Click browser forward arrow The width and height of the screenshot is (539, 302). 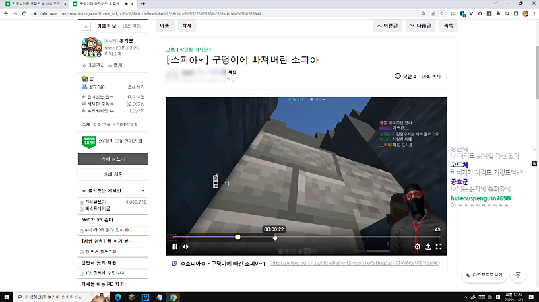15,13
